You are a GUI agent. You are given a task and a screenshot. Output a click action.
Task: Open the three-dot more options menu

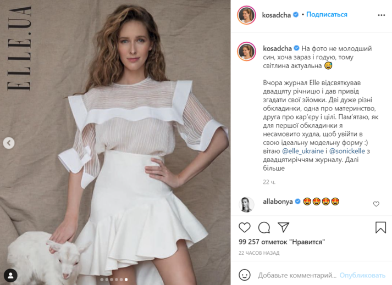click(x=381, y=15)
